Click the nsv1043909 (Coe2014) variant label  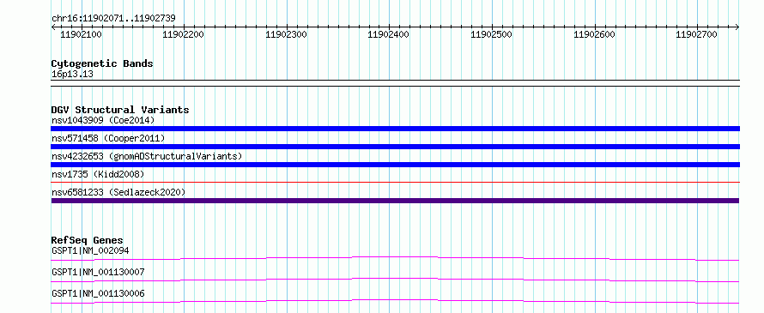point(103,120)
